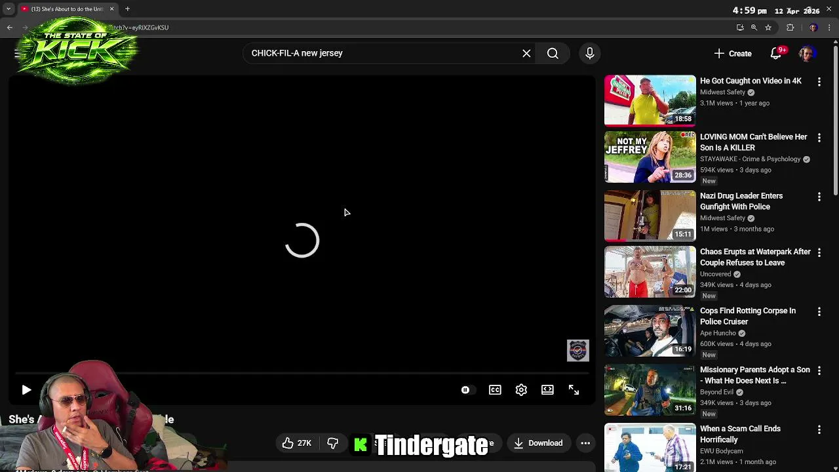Clear the search text with the X
The height and width of the screenshot is (472, 839).
tap(526, 53)
